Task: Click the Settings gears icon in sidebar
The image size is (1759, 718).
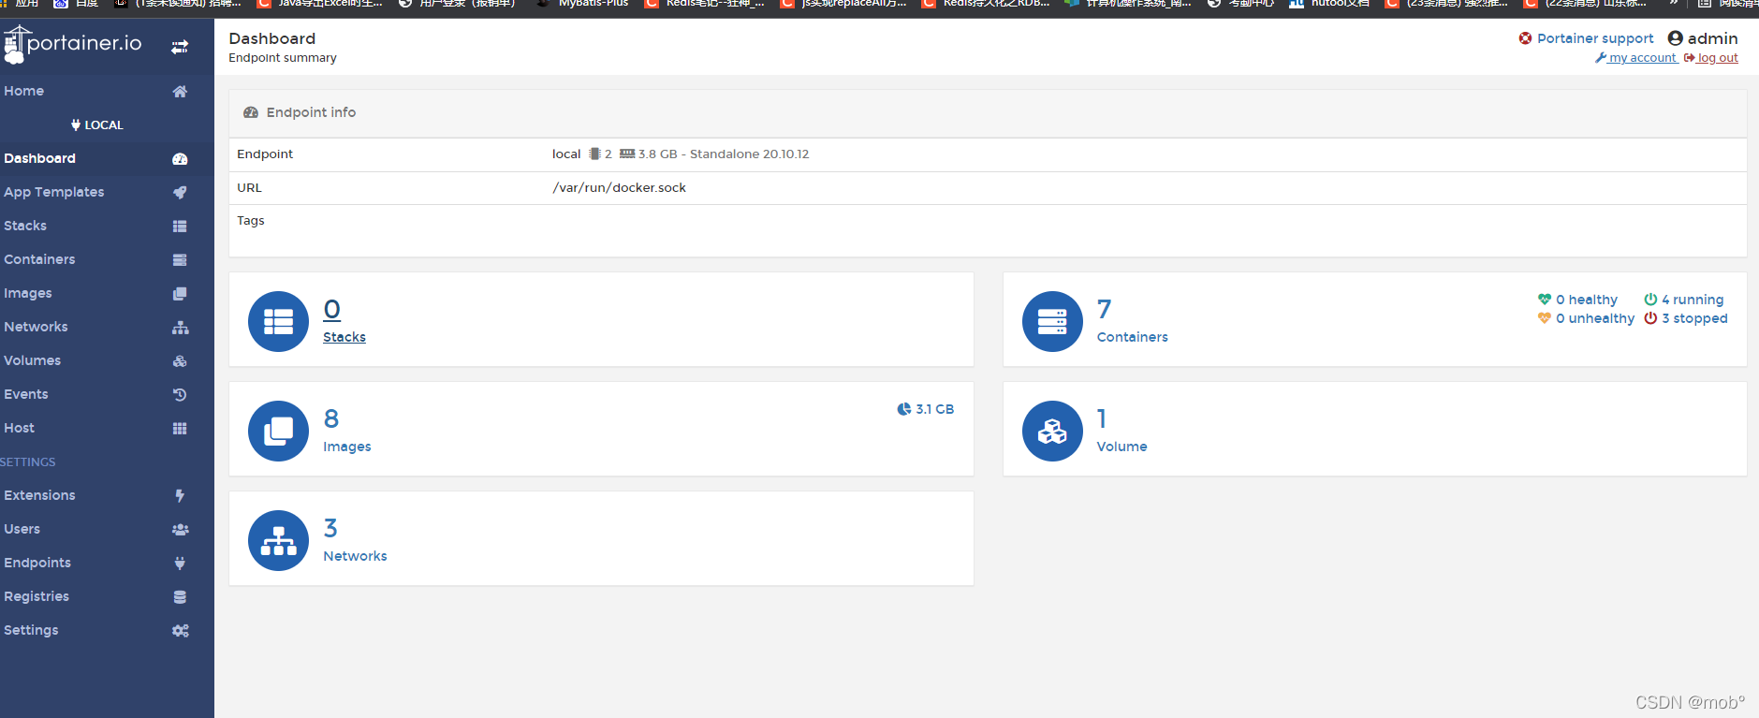Action: pyautogui.click(x=180, y=630)
